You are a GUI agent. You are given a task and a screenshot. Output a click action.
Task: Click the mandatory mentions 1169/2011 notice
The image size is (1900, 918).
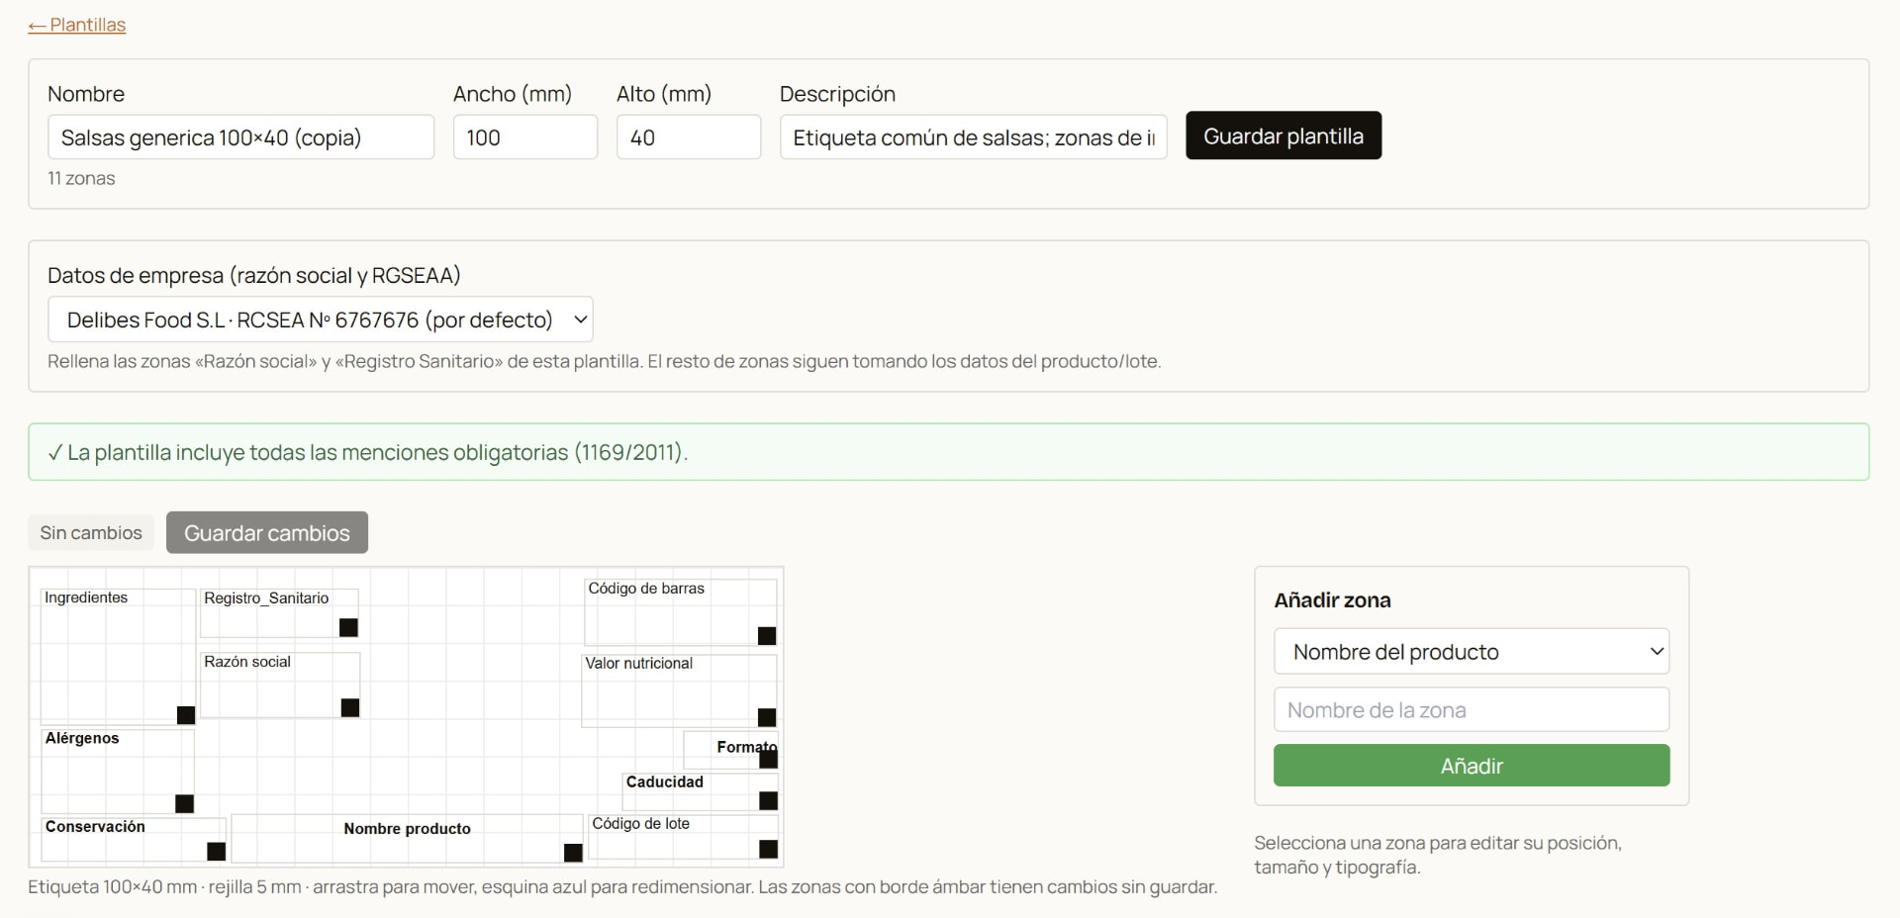(x=948, y=452)
